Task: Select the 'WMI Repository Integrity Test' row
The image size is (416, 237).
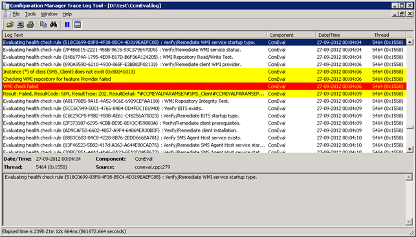Action: pyautogui.click(x=204, y=101)
